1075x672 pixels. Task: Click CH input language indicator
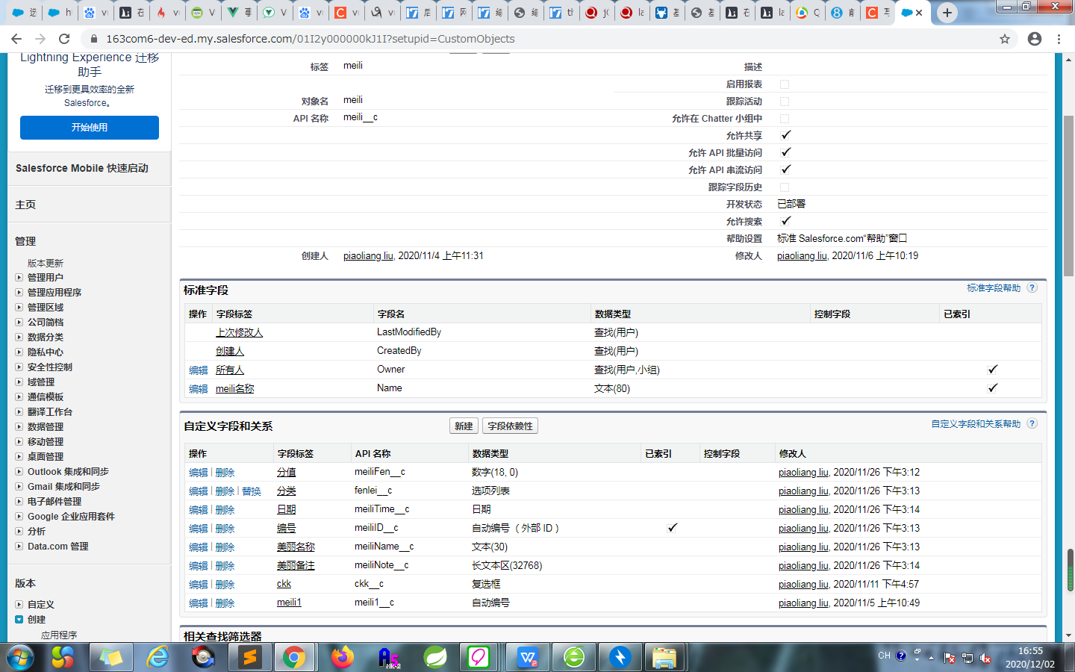pos(884,656)
